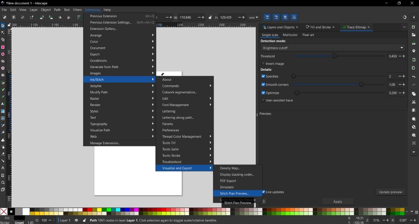Screen dimensions: 419x224
Task: Open the new document icon
Action: click(414, 27)
